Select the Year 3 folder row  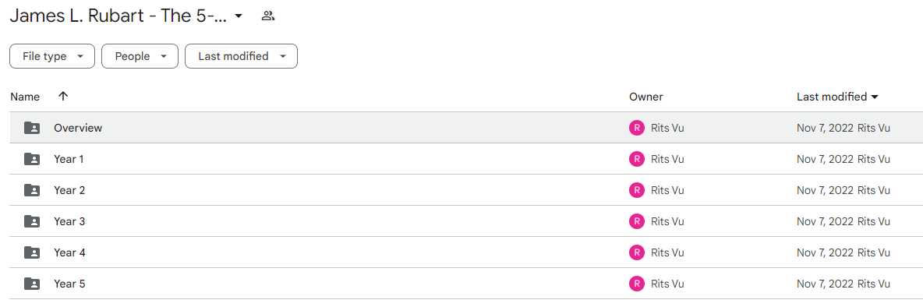pyautogui.click(x=466, y=221)
